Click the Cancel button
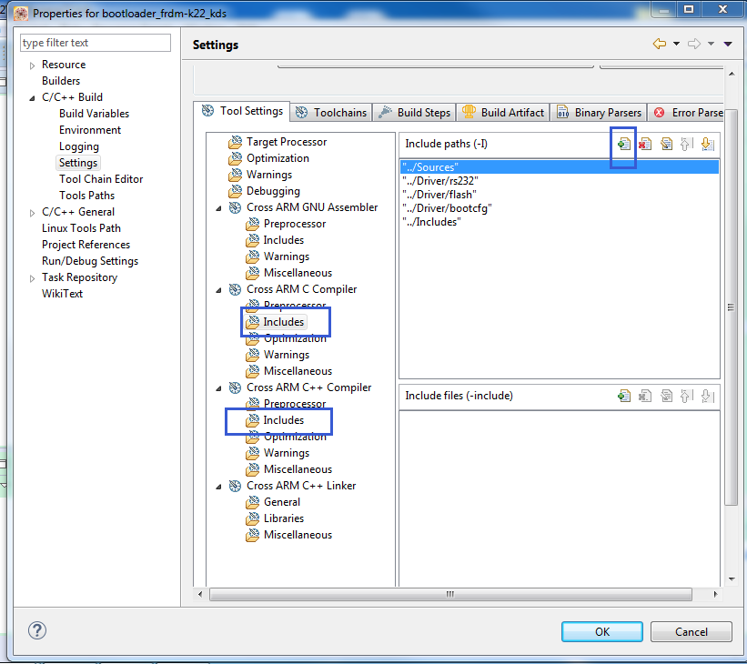 [691, 631]
